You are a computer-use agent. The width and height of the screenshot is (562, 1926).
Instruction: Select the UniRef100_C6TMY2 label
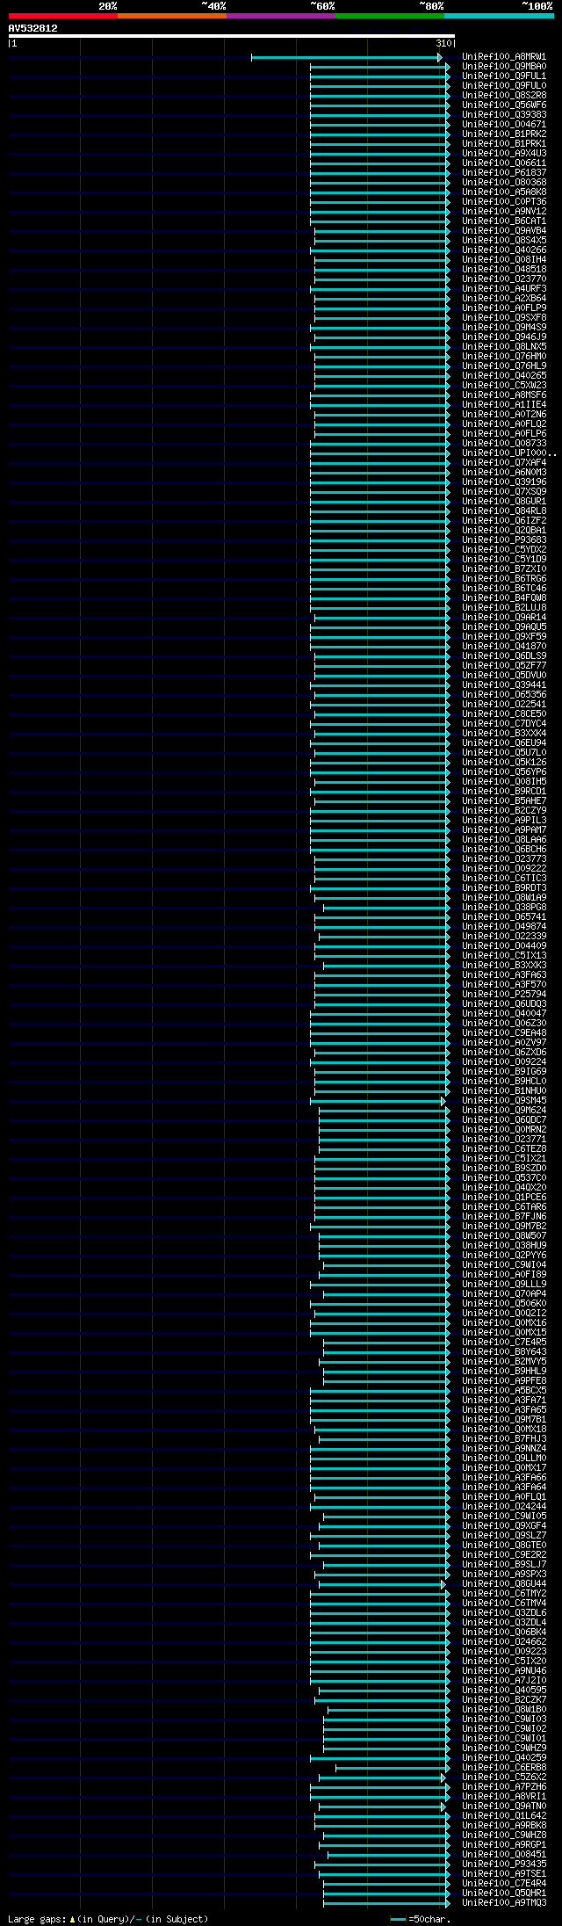click(504, 1594)
